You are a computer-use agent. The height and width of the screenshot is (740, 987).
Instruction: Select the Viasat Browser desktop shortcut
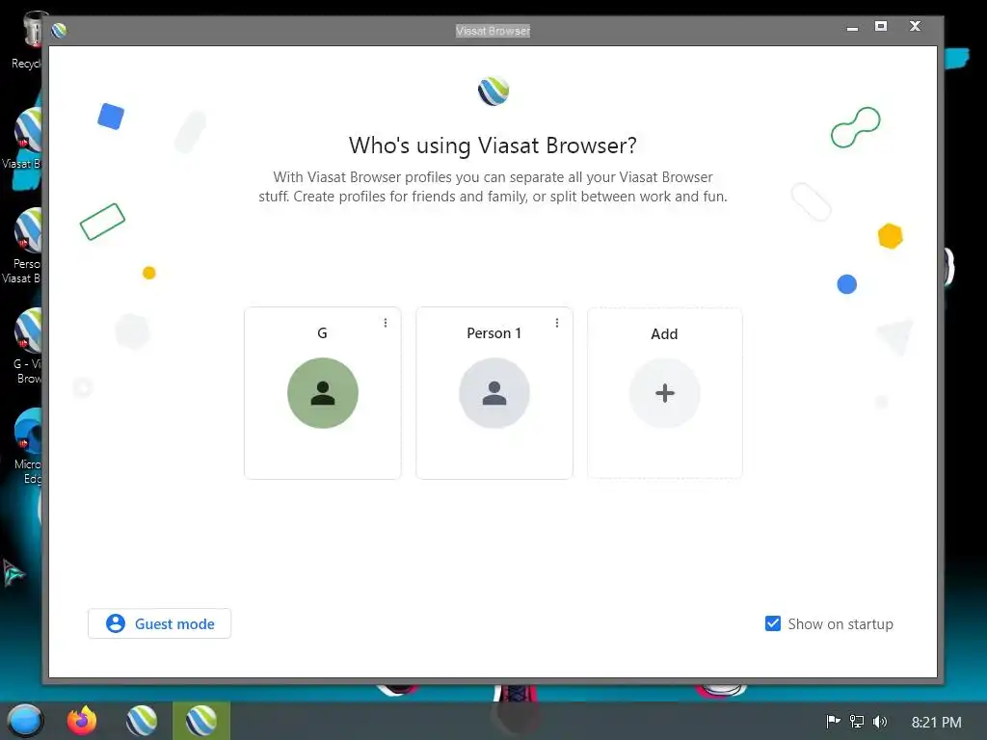[x=24, y=139]
